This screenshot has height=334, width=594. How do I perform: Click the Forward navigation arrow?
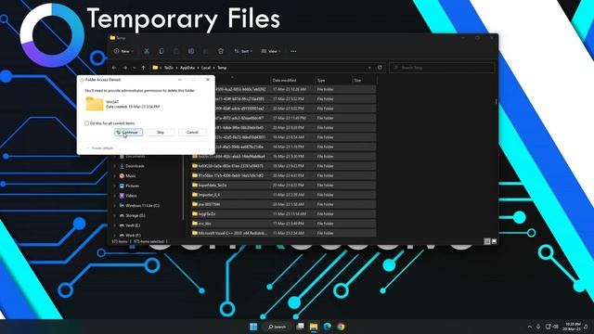click(125, 68)
